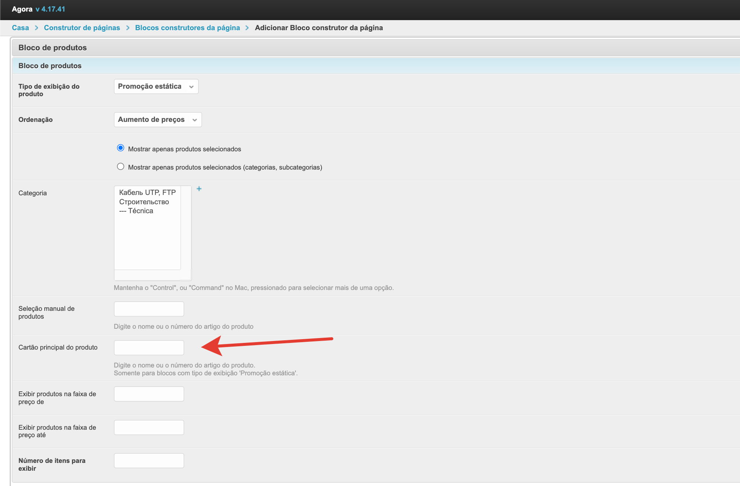The width and height of the screenshot is (740, 486).
Task: Click the 'Cartão principal do produto' input field
Action: (x=149, y=348)
